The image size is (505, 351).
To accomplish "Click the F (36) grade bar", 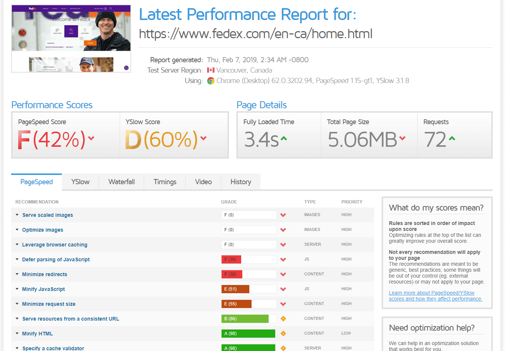I will coord(249,259).
